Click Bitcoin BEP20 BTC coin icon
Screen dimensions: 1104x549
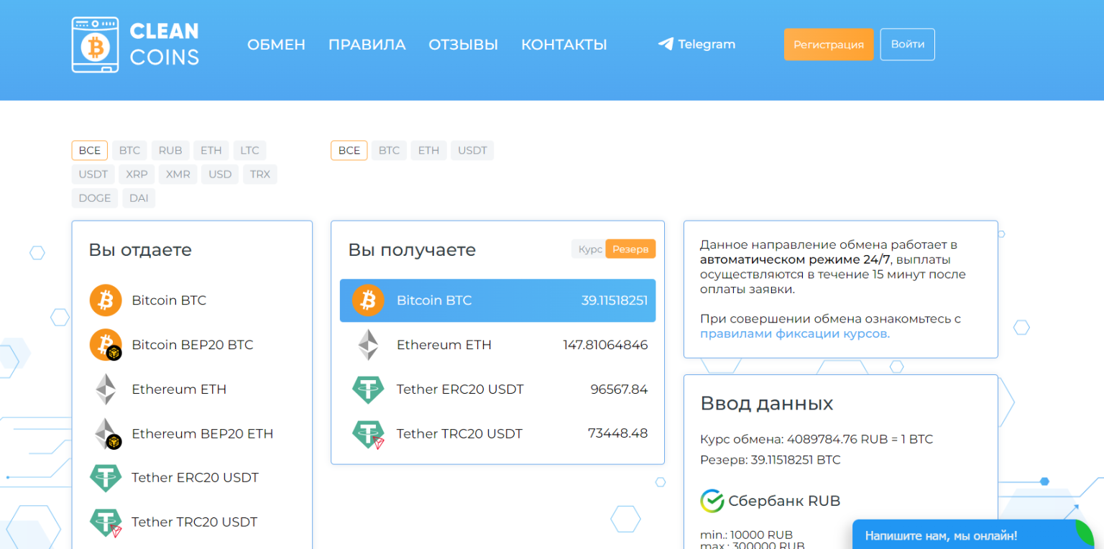coord(106,344)
